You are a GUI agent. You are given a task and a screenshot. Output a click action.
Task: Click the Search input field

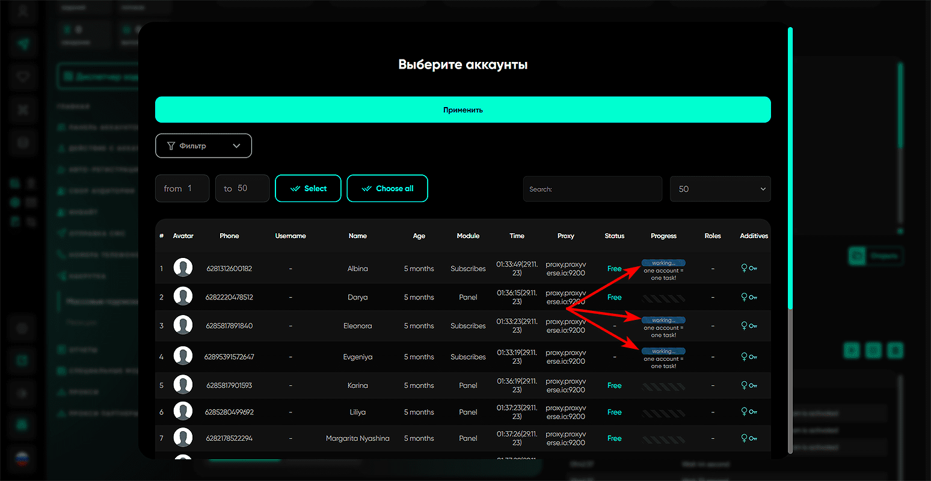pyautogui.click(x=592, y=189)
